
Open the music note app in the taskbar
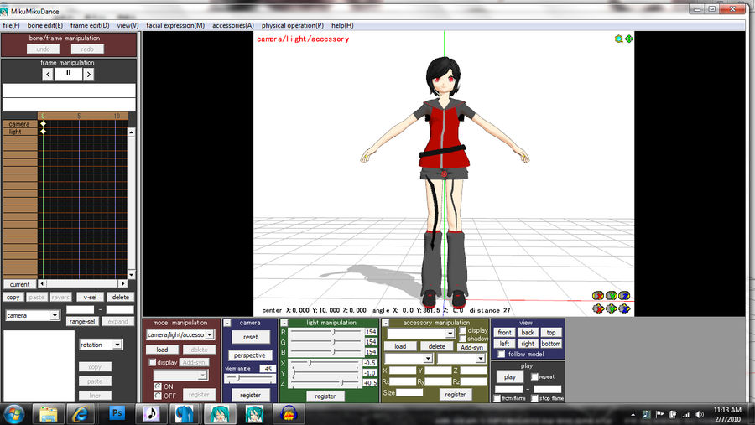pyautogui.click(x=151, y=414)
